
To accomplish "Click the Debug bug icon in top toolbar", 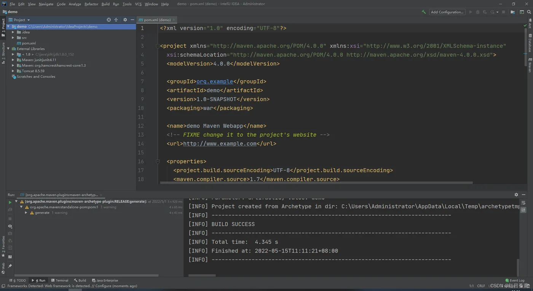I will [478, 12].
